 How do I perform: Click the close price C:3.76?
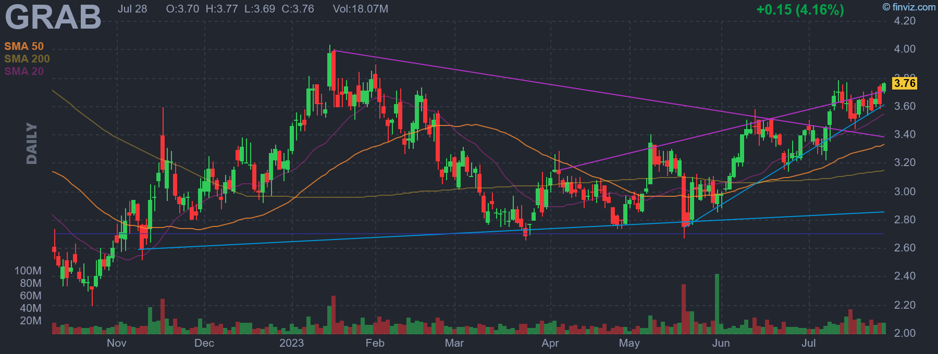(x=298, y=9)
